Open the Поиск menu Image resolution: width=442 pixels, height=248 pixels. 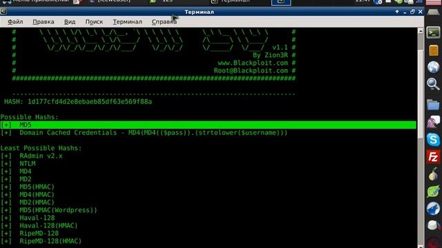[x=94, y=21]
